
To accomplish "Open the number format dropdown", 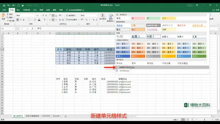I will (97, 15).
